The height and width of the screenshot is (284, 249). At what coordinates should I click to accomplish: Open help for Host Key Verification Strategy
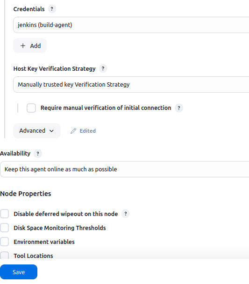pyautogui.click(x=103, y=68)
